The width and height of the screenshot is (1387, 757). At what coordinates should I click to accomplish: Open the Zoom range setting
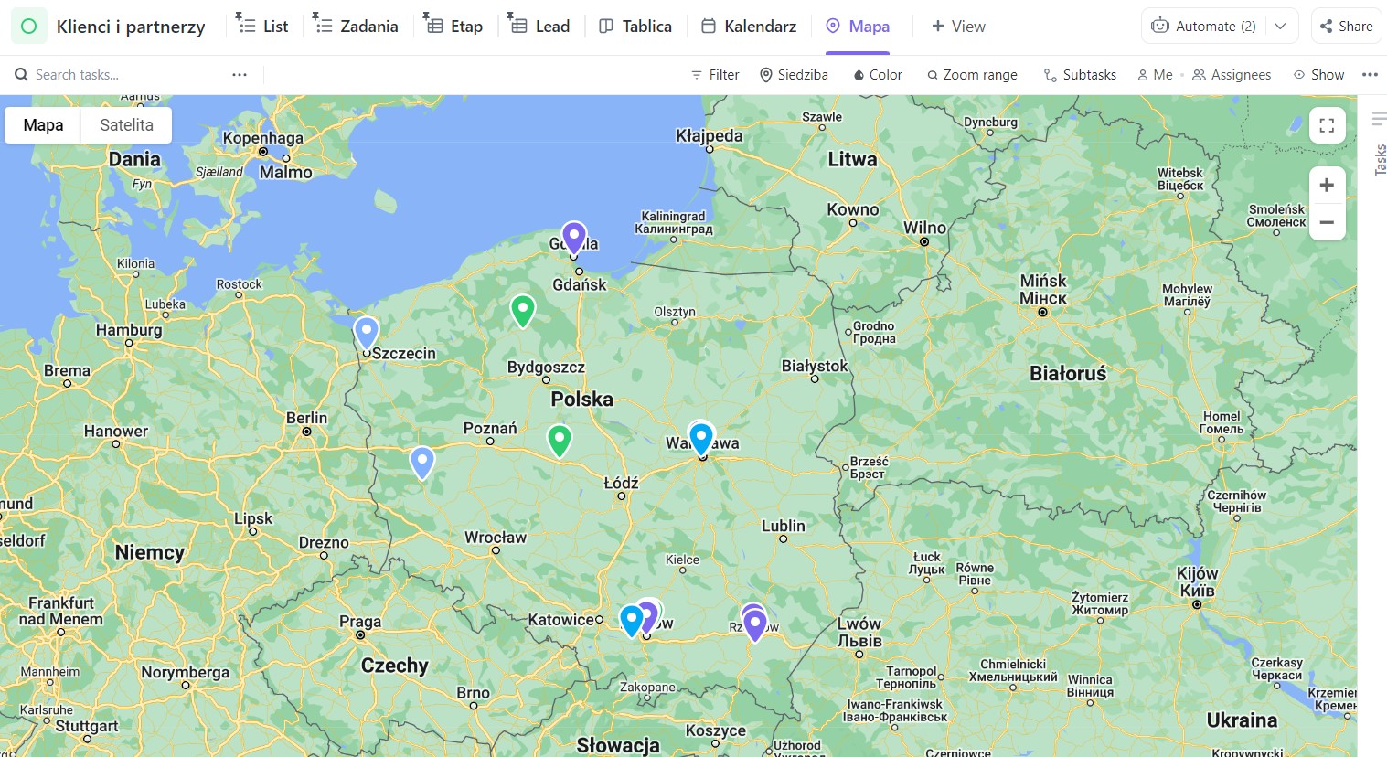[x=972, y=75]
